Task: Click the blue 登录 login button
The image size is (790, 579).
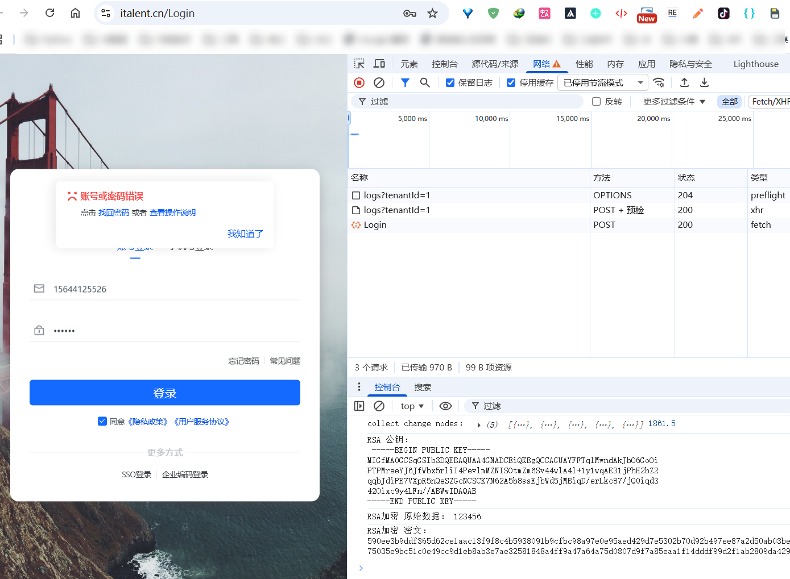Action: [x=165, y=393]
